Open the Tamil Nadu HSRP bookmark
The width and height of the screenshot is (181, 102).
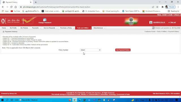(131, 11)
